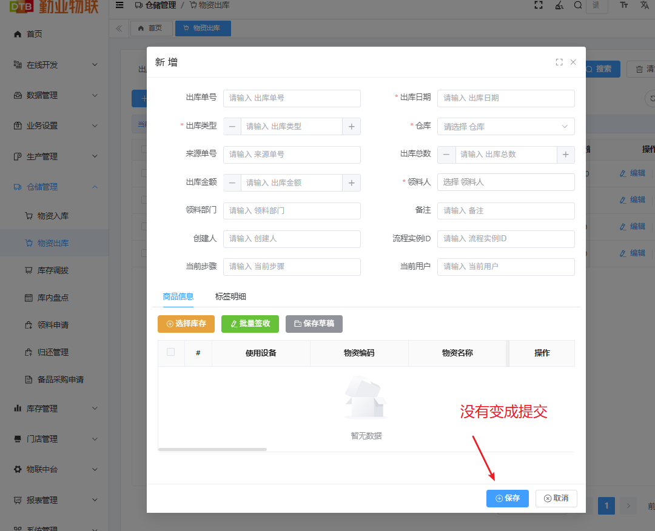Increase 出库类型 value with plus button
The height and width of the screenshot is (531, 655).
pos(351,127)
